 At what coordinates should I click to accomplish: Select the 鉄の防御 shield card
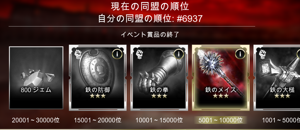98,78
